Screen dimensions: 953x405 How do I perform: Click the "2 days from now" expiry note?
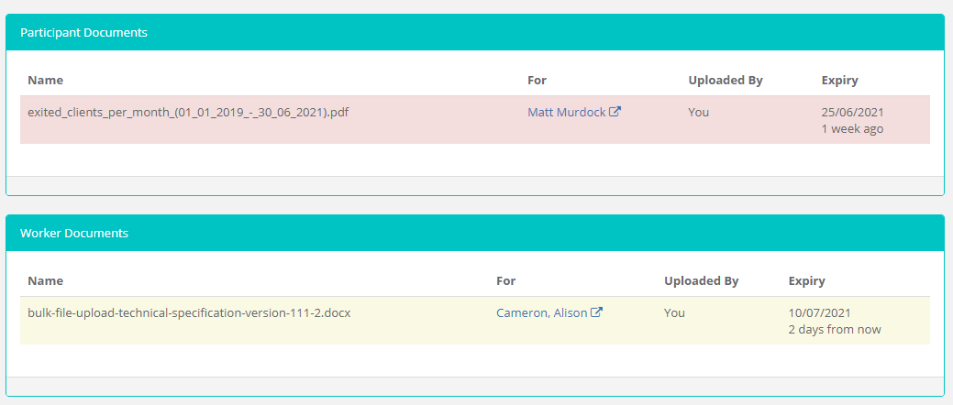[835, 330]
